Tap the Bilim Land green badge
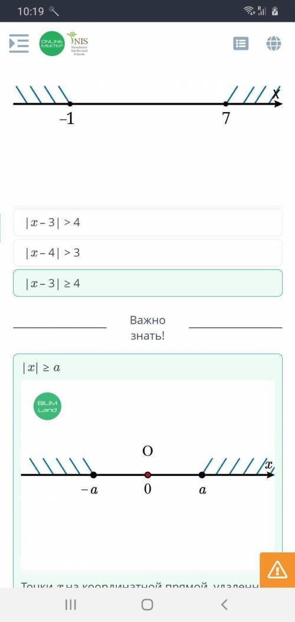295x622 pixels. point(48,406)
